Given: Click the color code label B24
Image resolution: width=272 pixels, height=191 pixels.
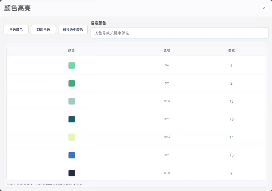Looking at the screenshot, I should pyautogui.click(x=167, y=137).
